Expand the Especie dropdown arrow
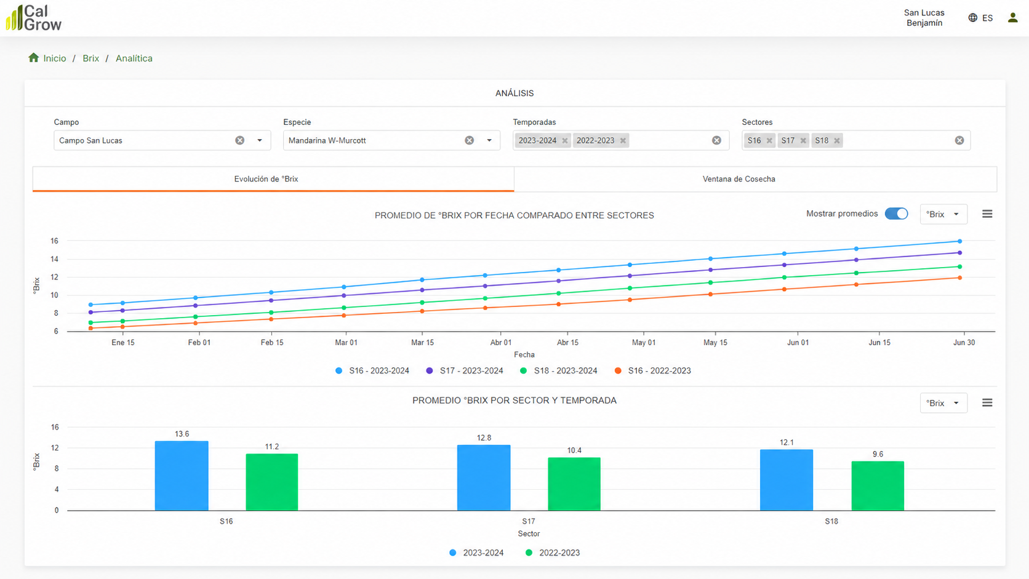Screen dimensions: 1029x579 [489, 140]
